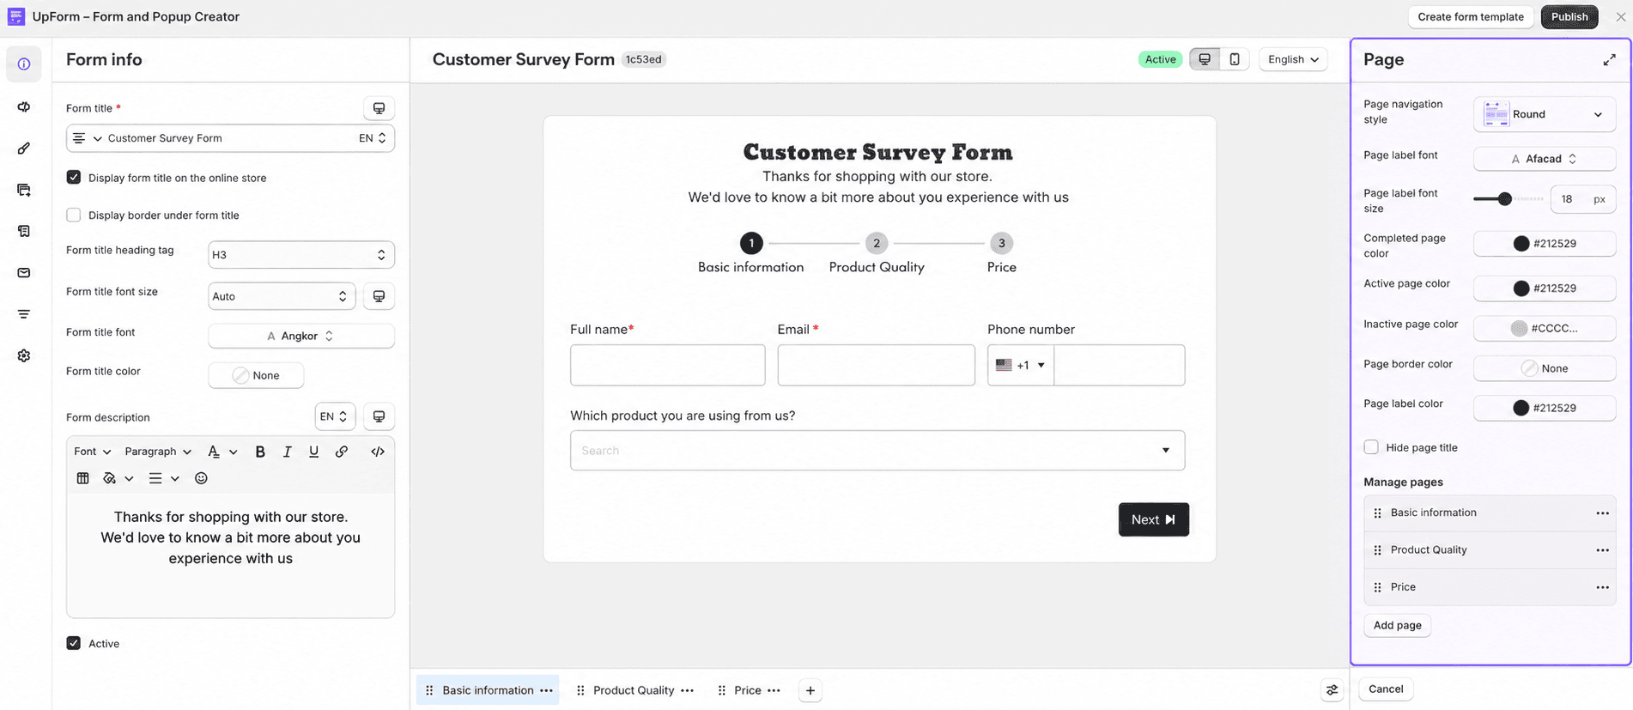Viewport: 1633px width, 710px height.
Task: Open the settings gear in sidebar
Action: [24, 355]
